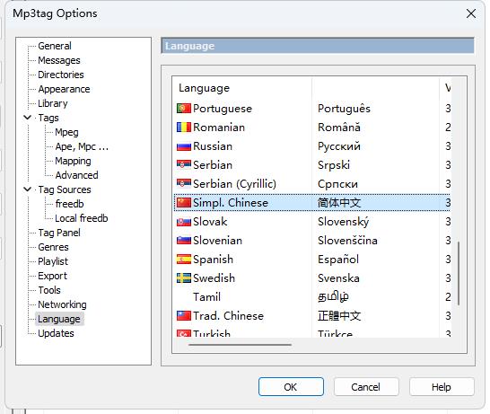This screenshot has width=490, height=414.
Task: Click the native name Español
Action: click(338, 260)
